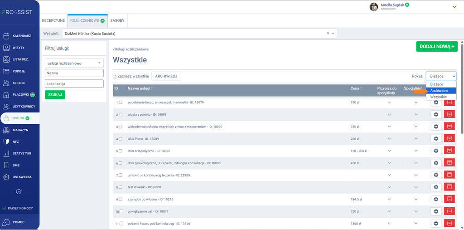Image resolution: width=464 pixels, height=230 pixels.
Task: Click the red archive icon for wizyta z pakietu
Action: pos(449,114)
